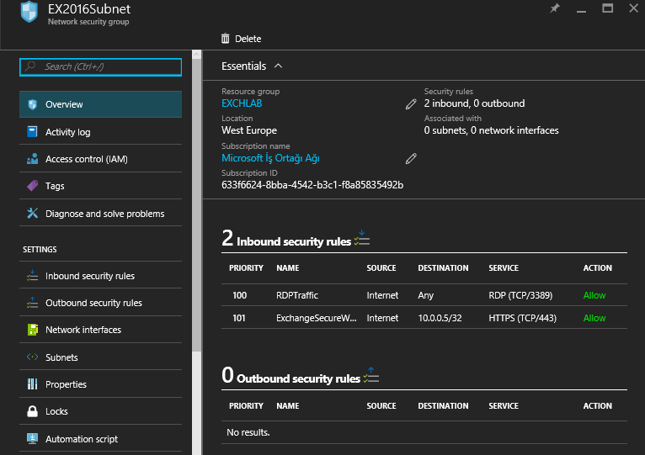Click the Delete button
The image size is (645, 455).
[x=241, y=39]
